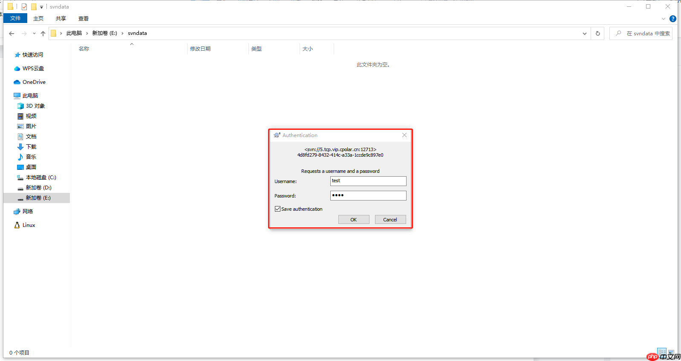Screen dimensions: 681x361
Task: Refresh the svndata folder view
Action: pyautogui.click(x=598, y=33)
